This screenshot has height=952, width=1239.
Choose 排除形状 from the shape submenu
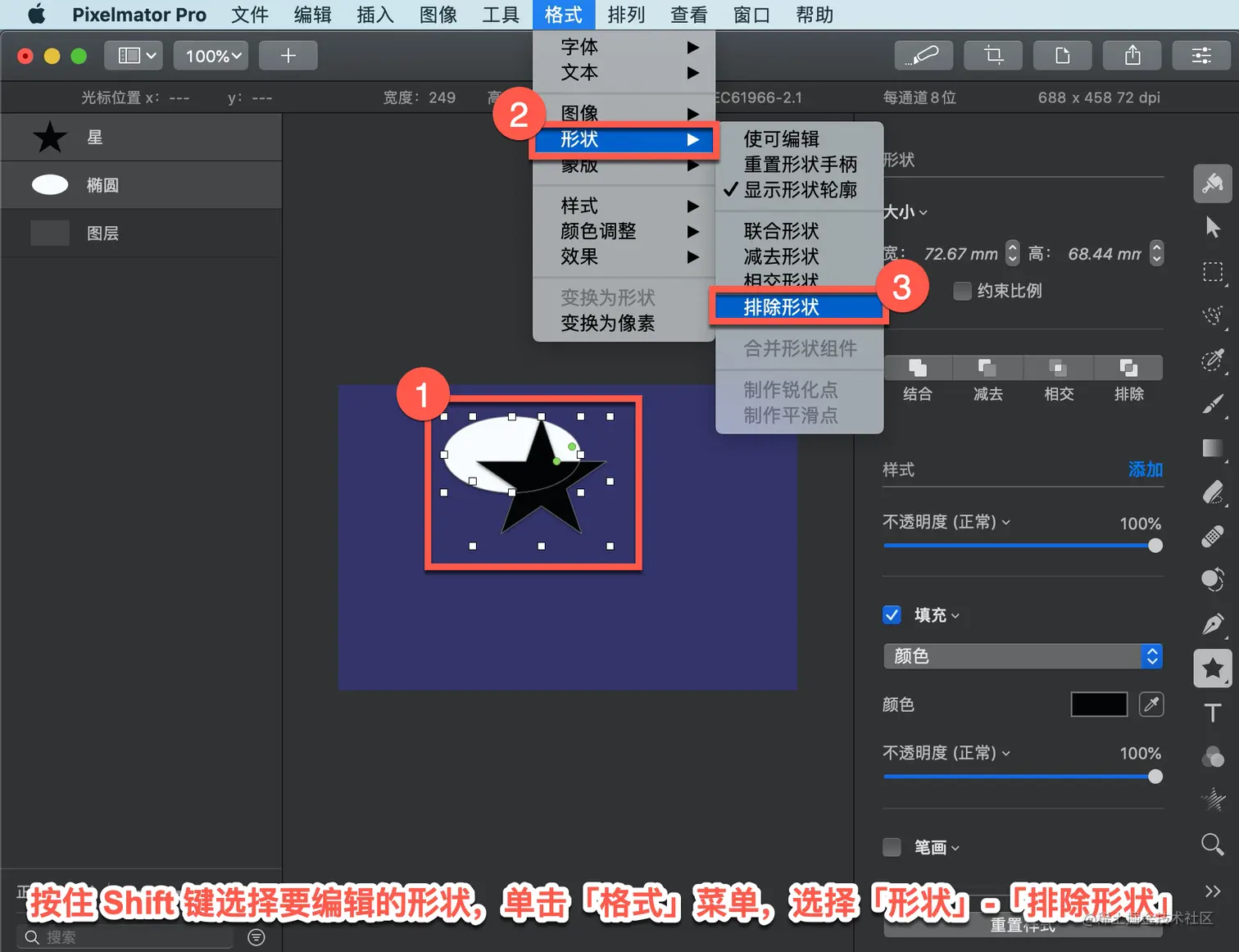click(x=799, y=307)
